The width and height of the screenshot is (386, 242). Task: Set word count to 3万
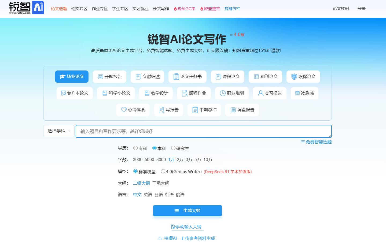pyautogui.click(x=189, y=159)
